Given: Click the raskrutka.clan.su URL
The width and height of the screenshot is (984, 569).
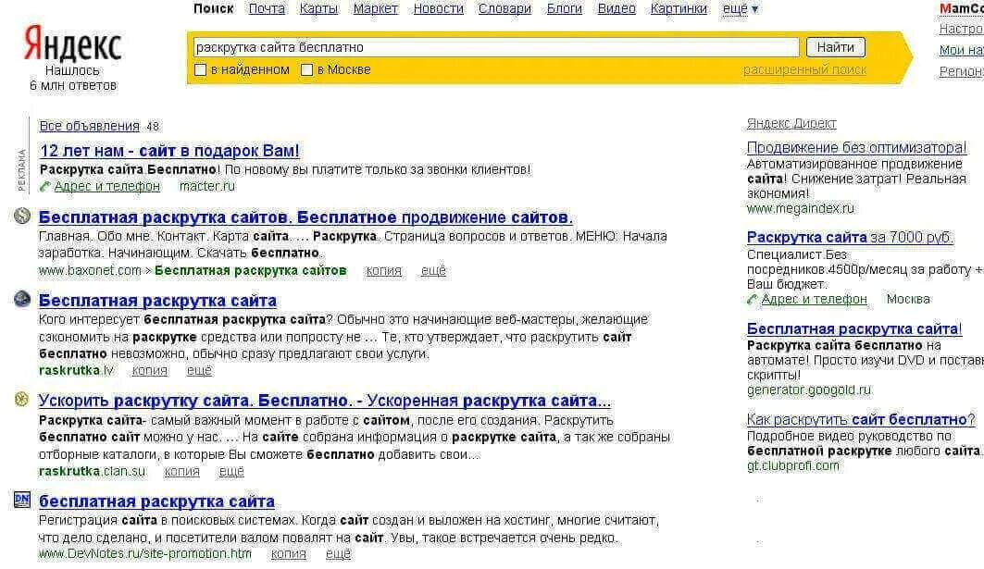Looking at the screenshot, I should click(x=92, y=471).
